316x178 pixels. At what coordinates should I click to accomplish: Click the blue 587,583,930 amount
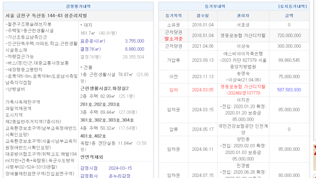pyautogui.click(x=289, y=90)
